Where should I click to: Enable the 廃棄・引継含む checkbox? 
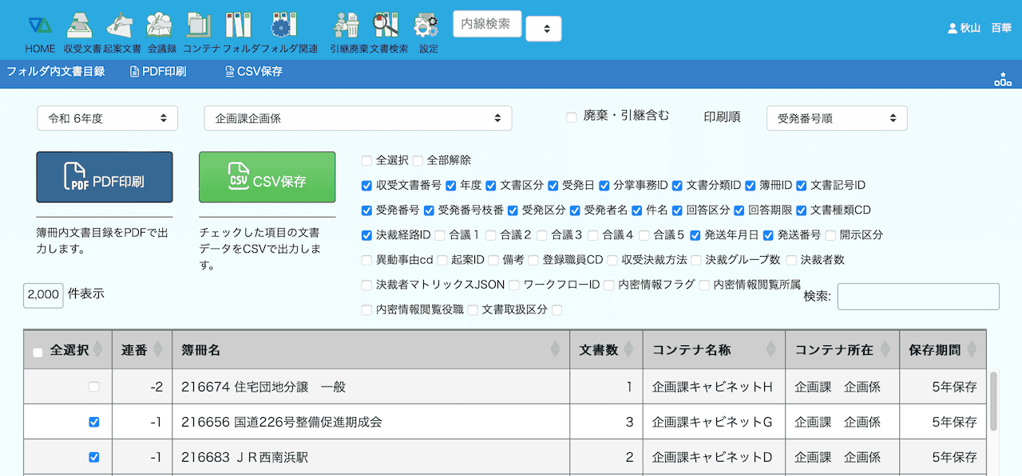tap(572, 118)
